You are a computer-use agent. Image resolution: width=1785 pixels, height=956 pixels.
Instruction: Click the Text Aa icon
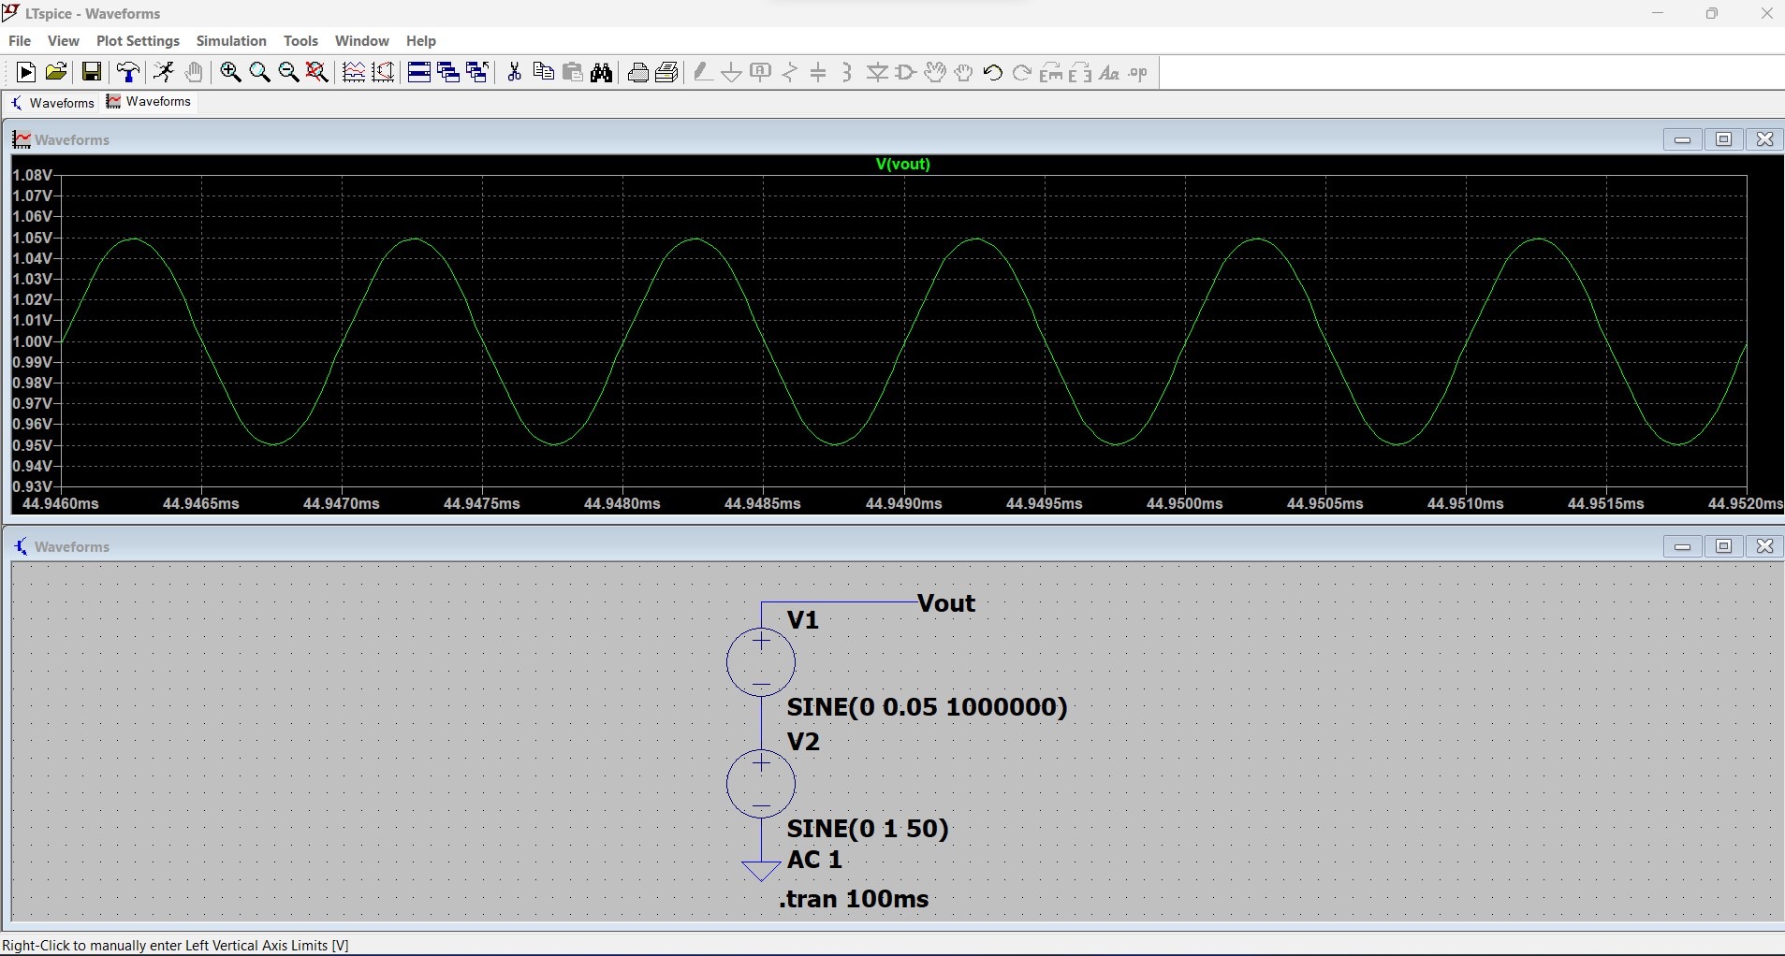(1109, 73)
